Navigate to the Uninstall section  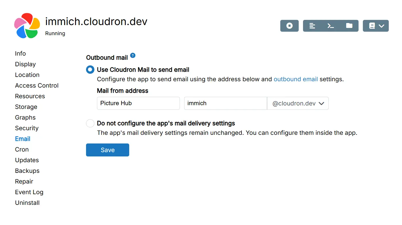pyautogui.click(x=27, y=203)
